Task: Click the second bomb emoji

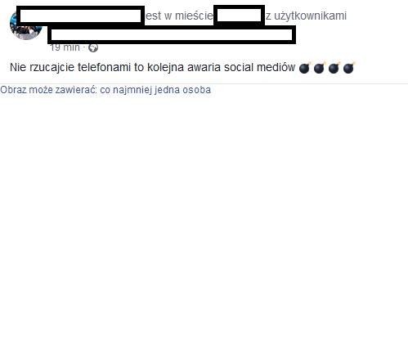Action: coord(320,68)
